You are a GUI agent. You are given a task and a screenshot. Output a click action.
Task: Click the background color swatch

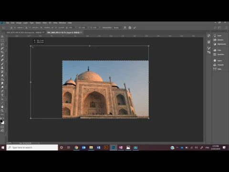(x=3, y=123)
